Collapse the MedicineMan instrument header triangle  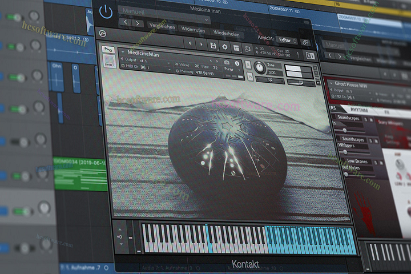click(x=122, y=51)
